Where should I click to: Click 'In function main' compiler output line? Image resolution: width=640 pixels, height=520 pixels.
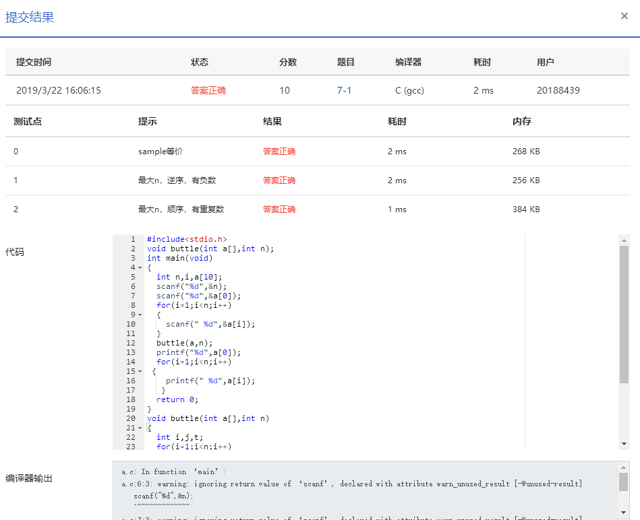174,472
